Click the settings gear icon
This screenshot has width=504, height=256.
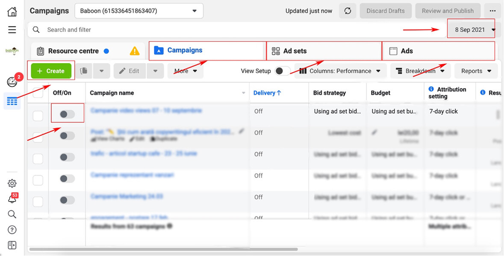point(12,183)
